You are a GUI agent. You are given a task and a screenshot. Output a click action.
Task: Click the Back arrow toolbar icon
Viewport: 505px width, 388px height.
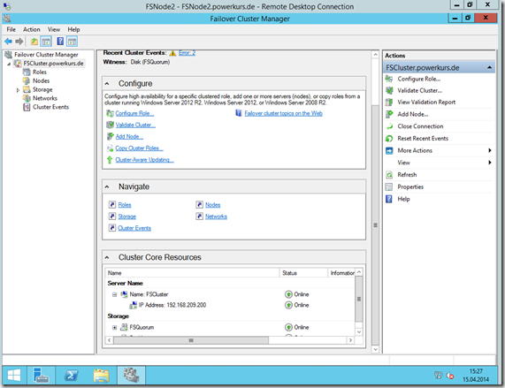coord(8,42)
